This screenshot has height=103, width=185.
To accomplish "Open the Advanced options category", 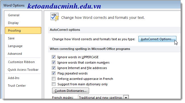I will point(15,54).
